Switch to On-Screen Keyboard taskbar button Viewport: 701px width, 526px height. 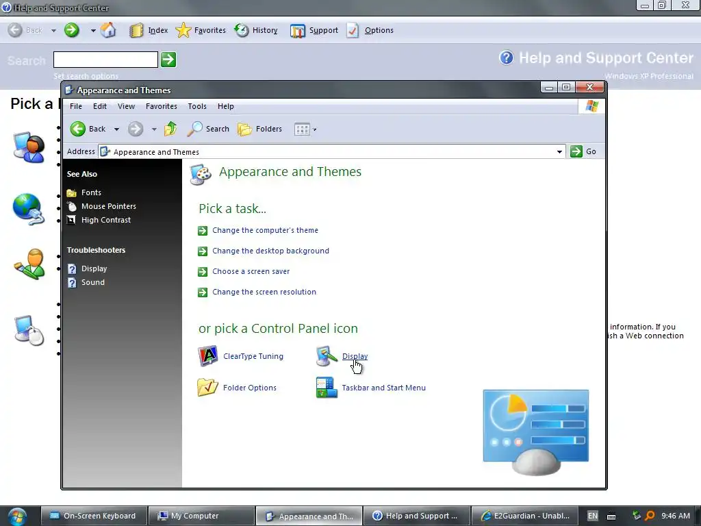point(94,516)
